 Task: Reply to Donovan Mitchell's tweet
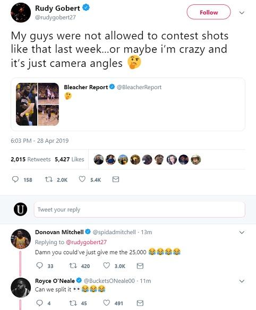(39, 265)
